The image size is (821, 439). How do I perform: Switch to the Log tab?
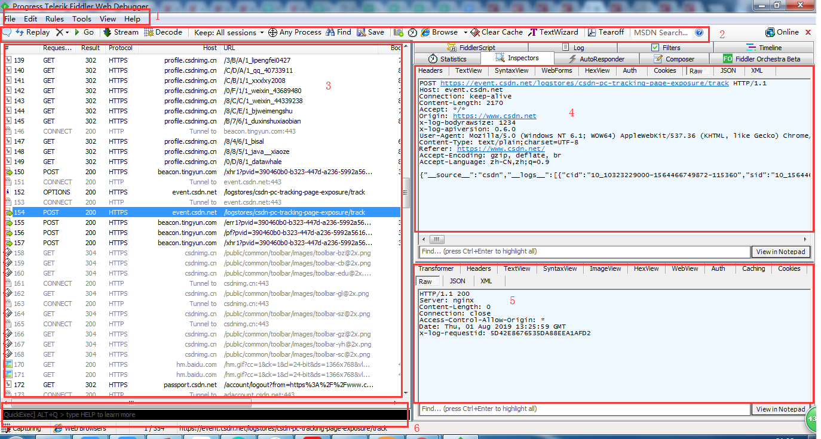pyautogui.click(x=572, y=48)
